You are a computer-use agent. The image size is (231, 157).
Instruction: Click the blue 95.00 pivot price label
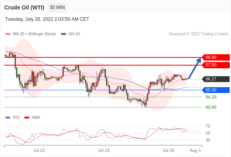(216, 90)
